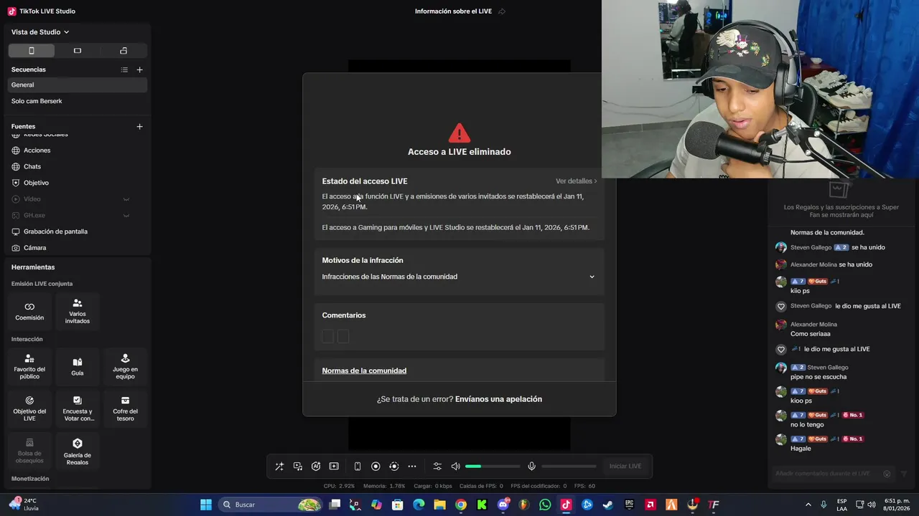This screenshot has height=516, width=919.
Task: Add a new scene in Secuencias
Action: point(139,70)
